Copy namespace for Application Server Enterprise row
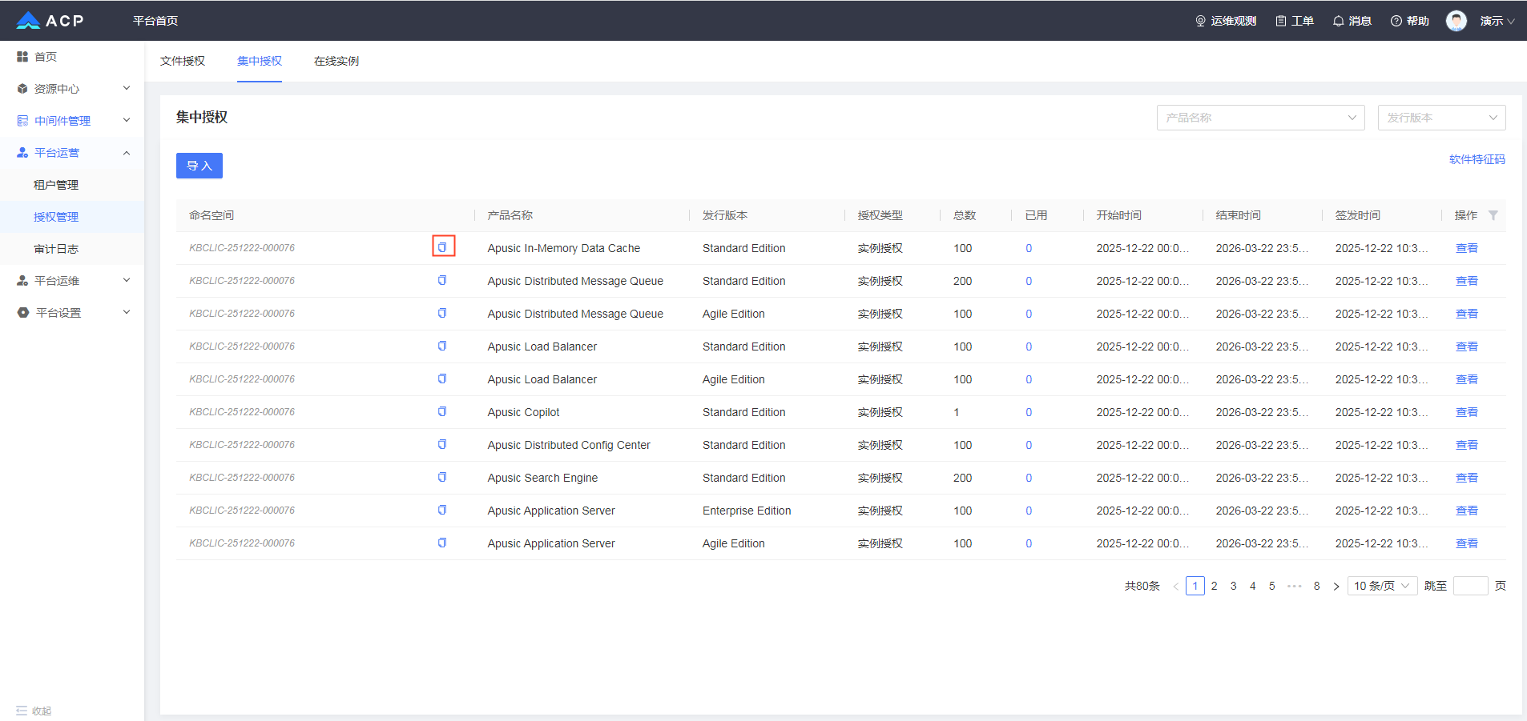 point(442,510)
